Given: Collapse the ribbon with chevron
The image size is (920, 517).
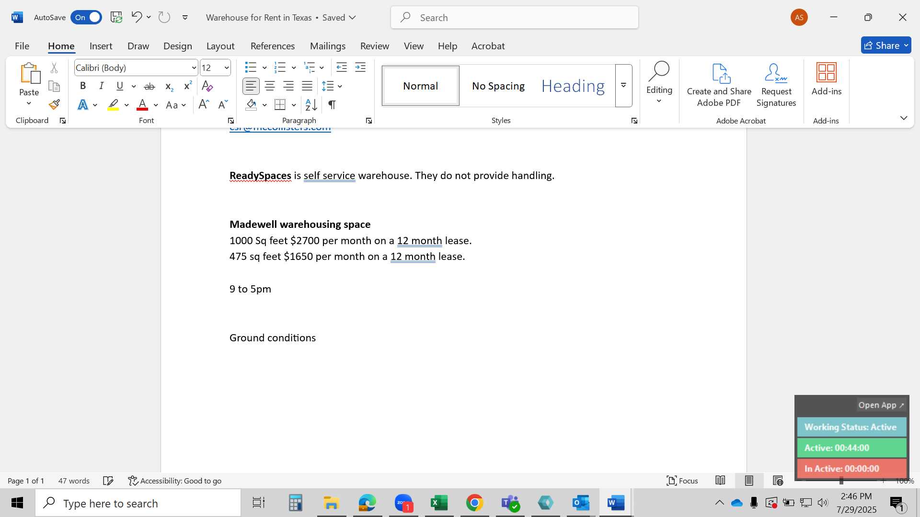Looking at the screenshot, I should [x=904, y=118].
